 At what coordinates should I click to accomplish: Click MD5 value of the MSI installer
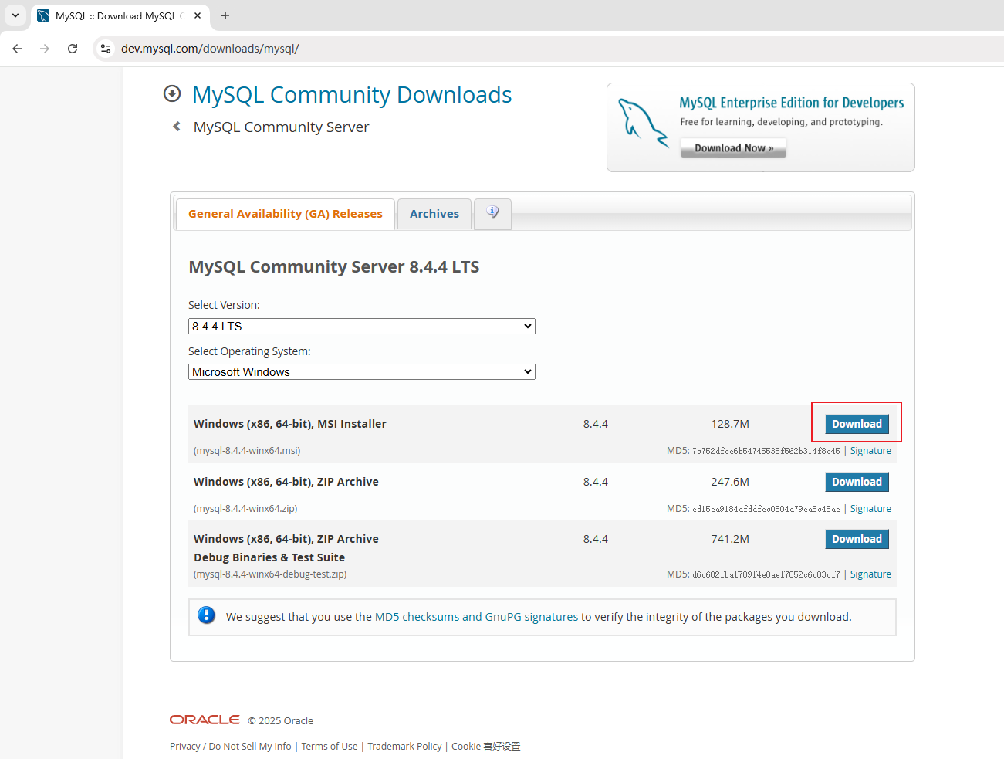766,451
